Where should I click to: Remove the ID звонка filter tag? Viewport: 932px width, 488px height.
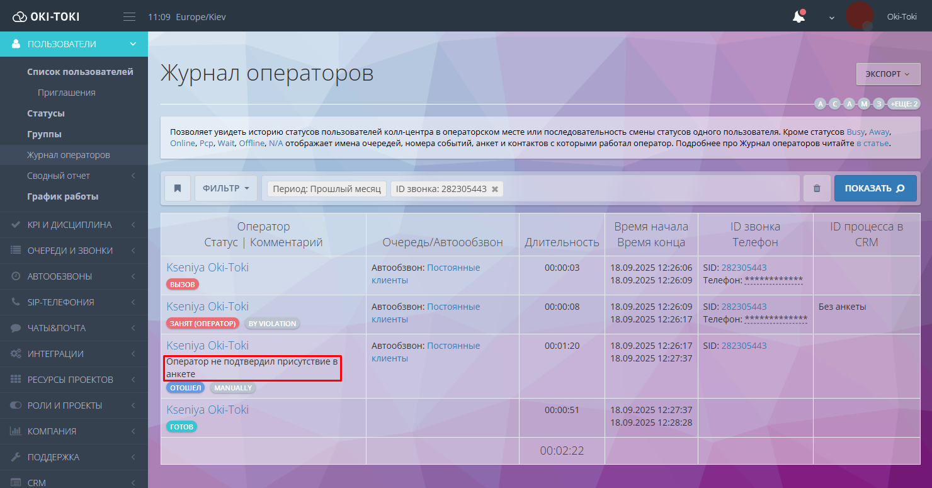(495, 189)
